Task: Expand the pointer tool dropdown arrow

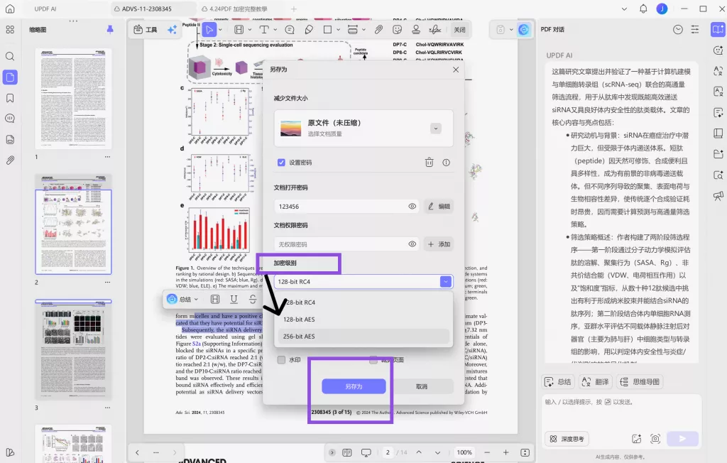Action: 220,30
